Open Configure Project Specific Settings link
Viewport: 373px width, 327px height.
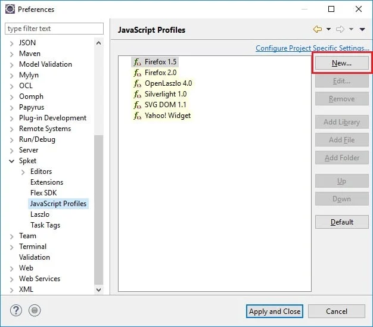[x=312, y=48]
